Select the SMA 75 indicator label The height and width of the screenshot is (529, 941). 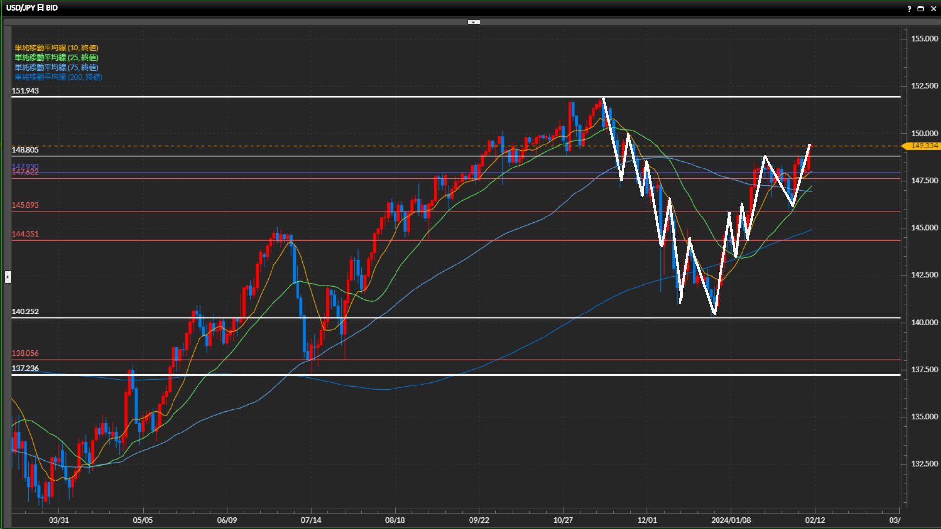[x=56, y=68]
